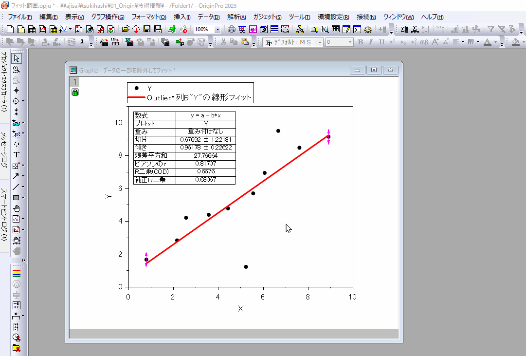The image size is (526, 356).
Task: Open the プロジェクトエクスプローラ side tab
Action: pyautogui.click(x=4, y=87)
